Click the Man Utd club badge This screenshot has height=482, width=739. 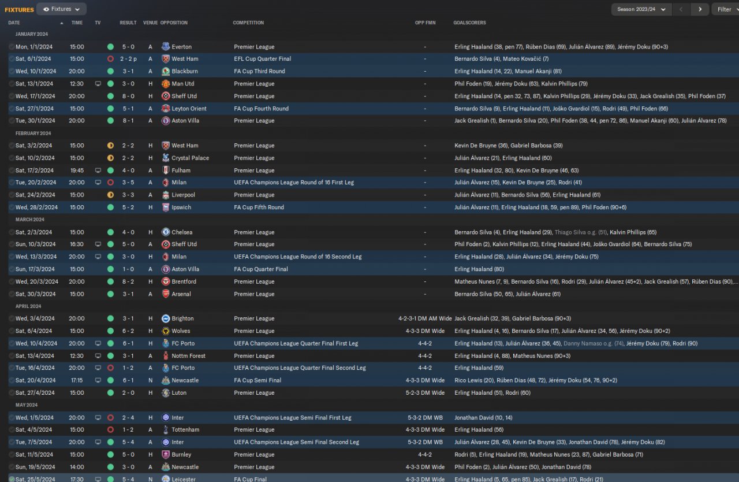(166, 84)
